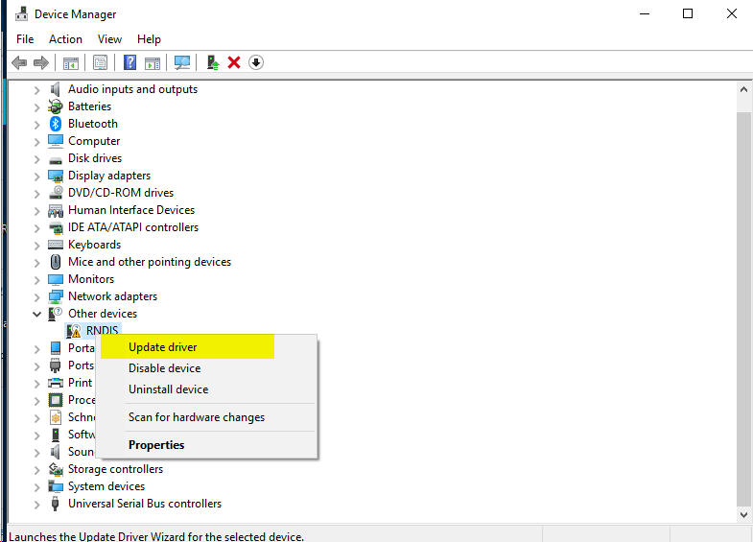Click the vertical scrollbar down arrow
Image resolution: width=753 pixels, height=542 pixels.
[x=743, y=514]
